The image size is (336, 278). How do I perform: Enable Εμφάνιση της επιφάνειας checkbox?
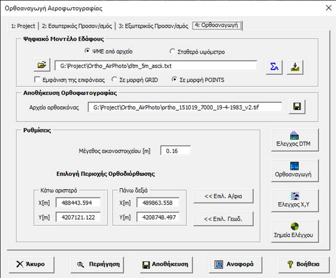pos(37,80)
